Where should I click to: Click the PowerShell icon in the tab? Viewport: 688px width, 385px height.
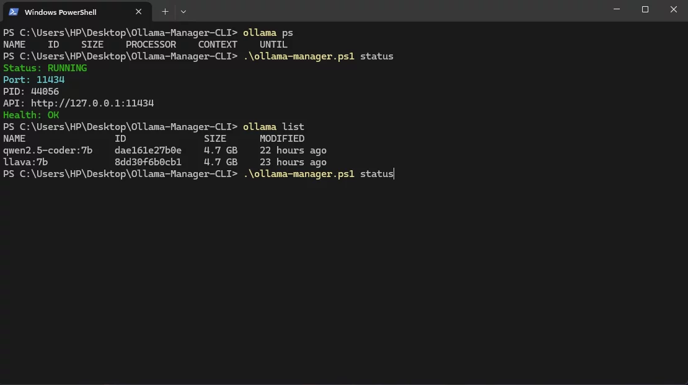tap(14, 12)
